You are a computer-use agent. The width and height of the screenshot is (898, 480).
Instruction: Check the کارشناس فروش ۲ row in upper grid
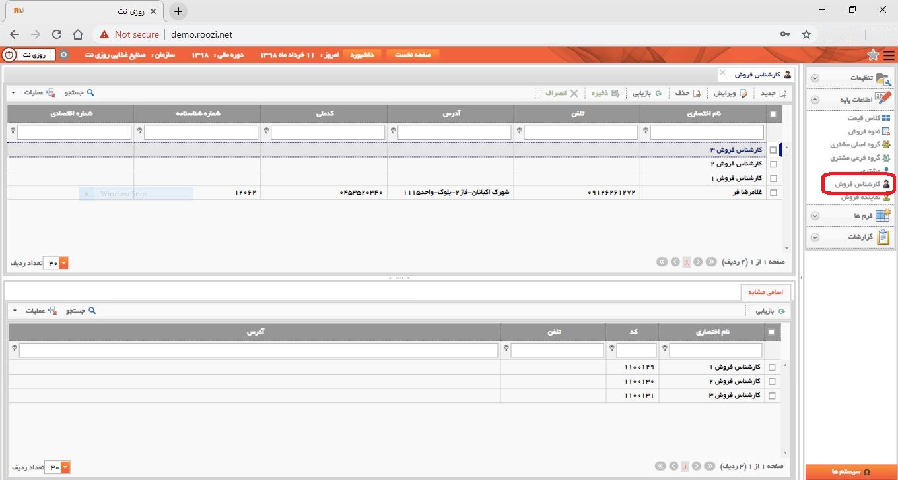773,164
